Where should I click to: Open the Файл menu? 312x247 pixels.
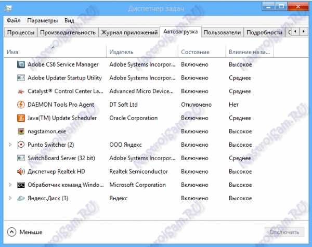pos(14,20)
